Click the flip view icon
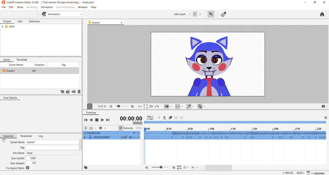This screenshot has width=329, height=175. [x=157, y=107]
